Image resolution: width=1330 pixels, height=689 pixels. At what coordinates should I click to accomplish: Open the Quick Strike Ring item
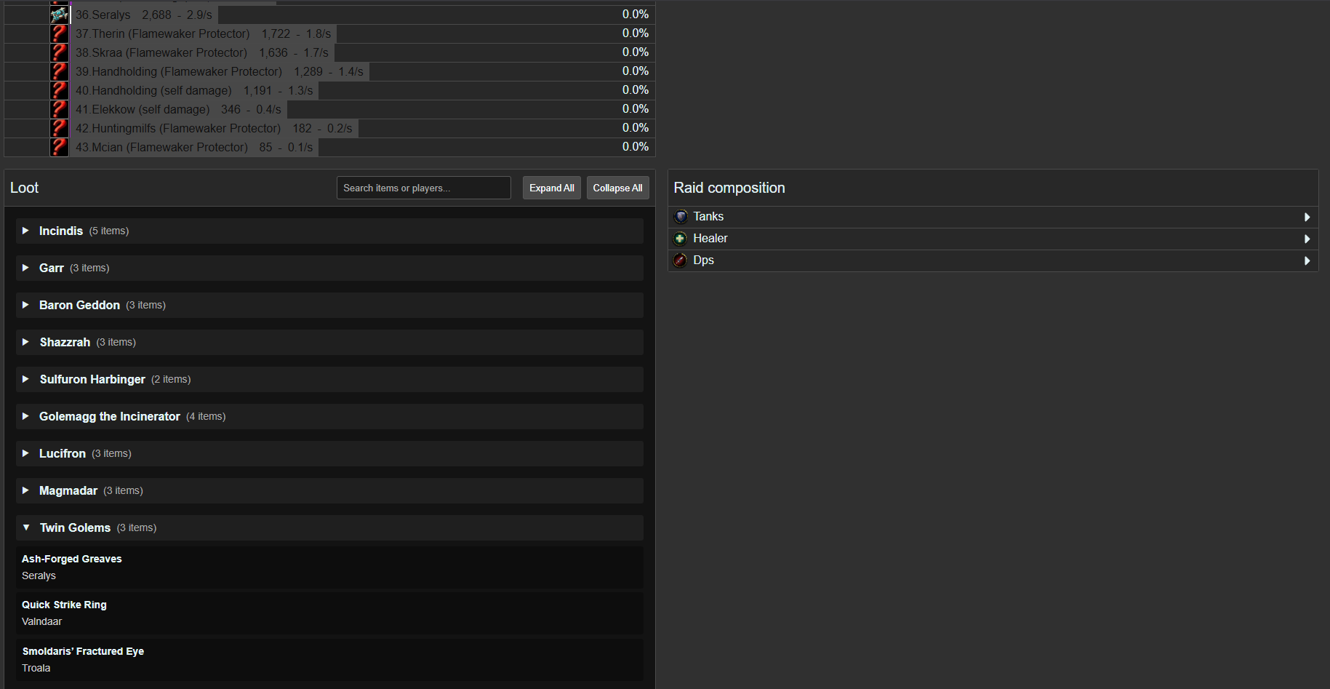64,605
